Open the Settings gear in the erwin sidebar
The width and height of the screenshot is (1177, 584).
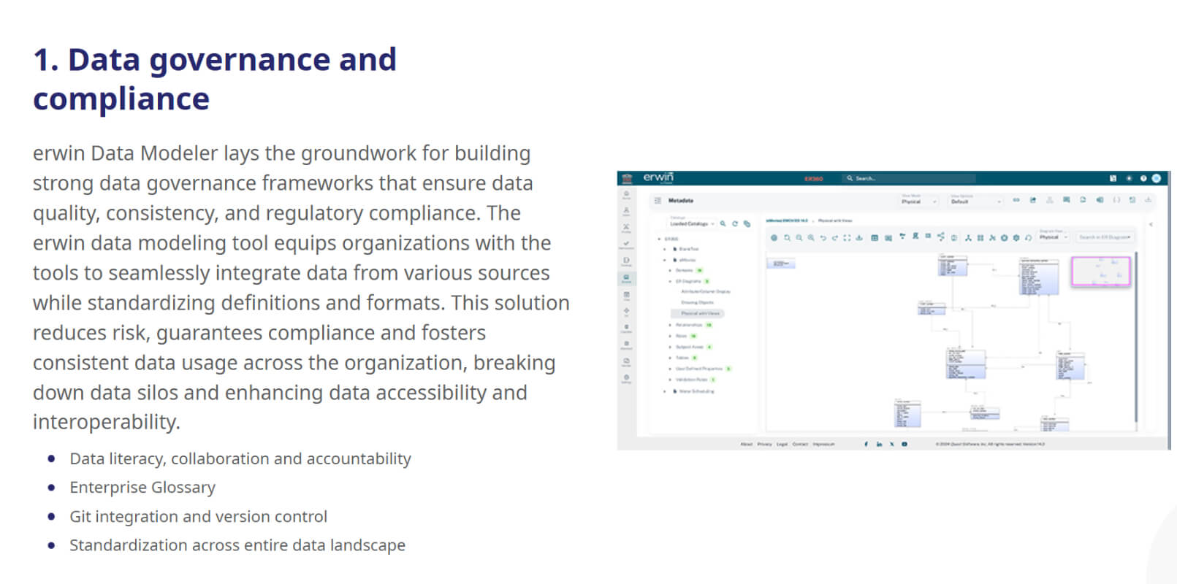(626, 378)
